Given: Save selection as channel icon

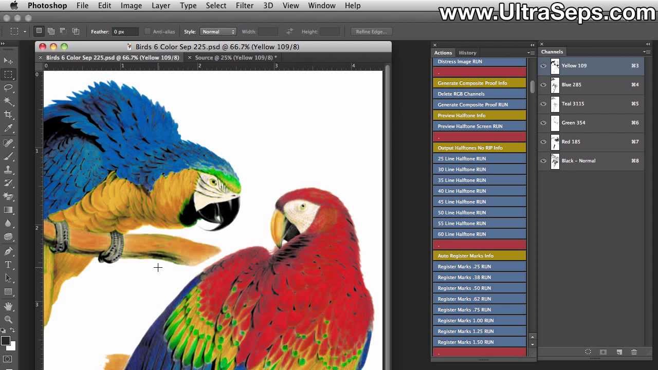Looking at the screenshot, I should (604, 352).
